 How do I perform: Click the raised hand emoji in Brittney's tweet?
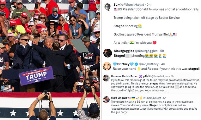(x=139, y=69)
